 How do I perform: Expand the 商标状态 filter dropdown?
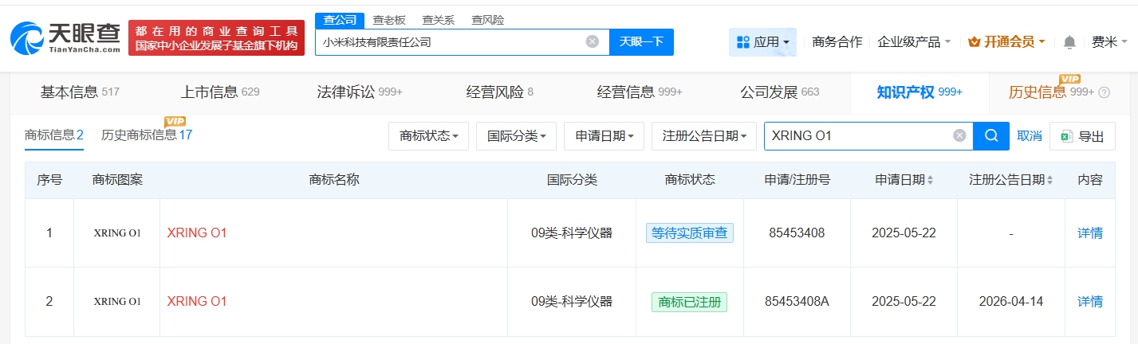(x=428, y=136)
